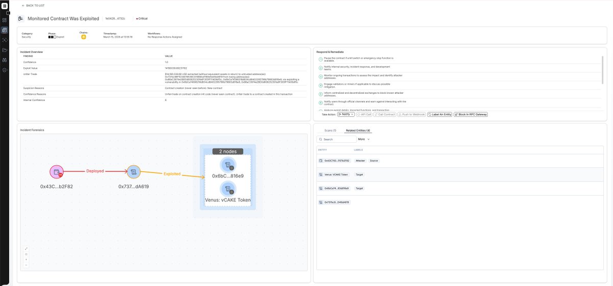Click the graph zoom out minus control
Screen dimensions: 613x286
click(x=26, y=265)
